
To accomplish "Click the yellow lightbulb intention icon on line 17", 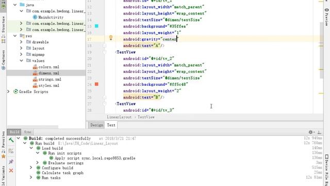I will coord(111,38).
